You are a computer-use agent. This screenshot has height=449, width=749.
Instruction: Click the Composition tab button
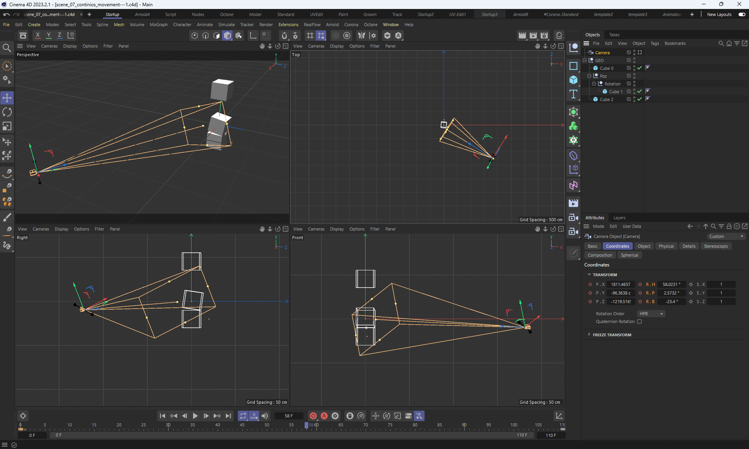[600, 255]
